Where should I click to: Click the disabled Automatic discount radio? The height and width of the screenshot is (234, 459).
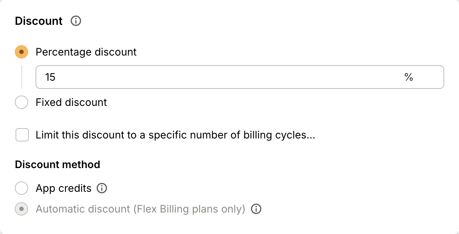click(21, 209)
